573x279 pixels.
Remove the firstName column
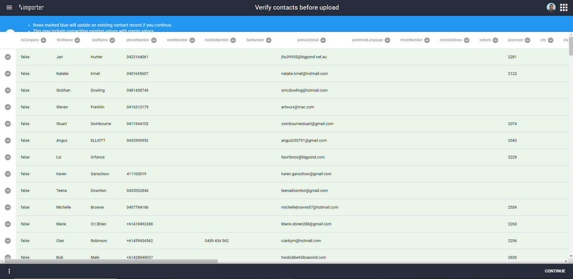coord(77,40)
